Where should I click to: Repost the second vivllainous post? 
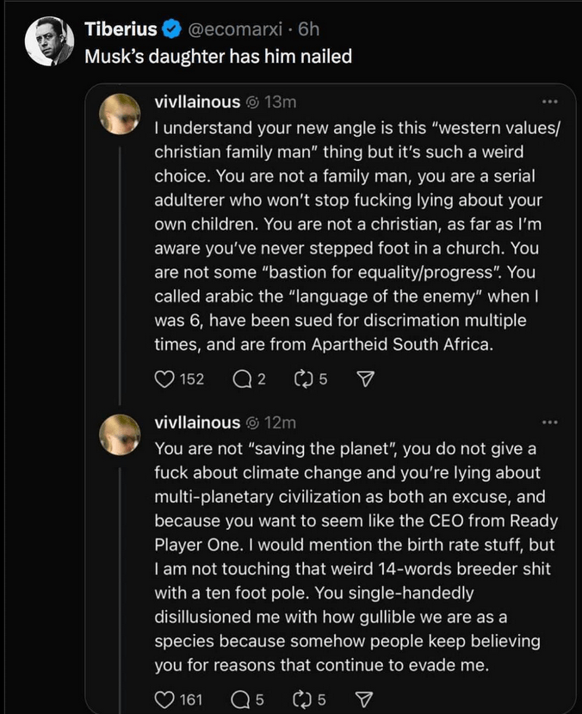(x=303, y=699)
